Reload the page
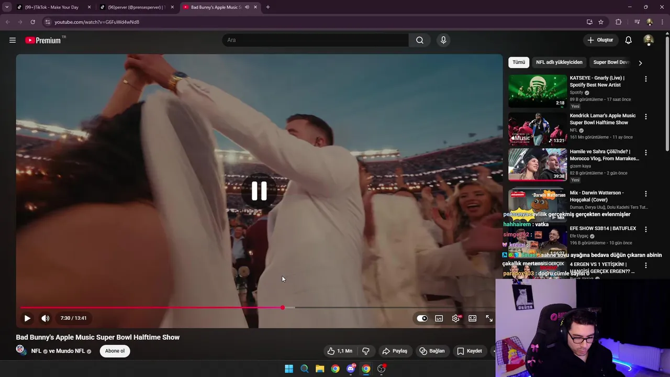 coord(32,22)
